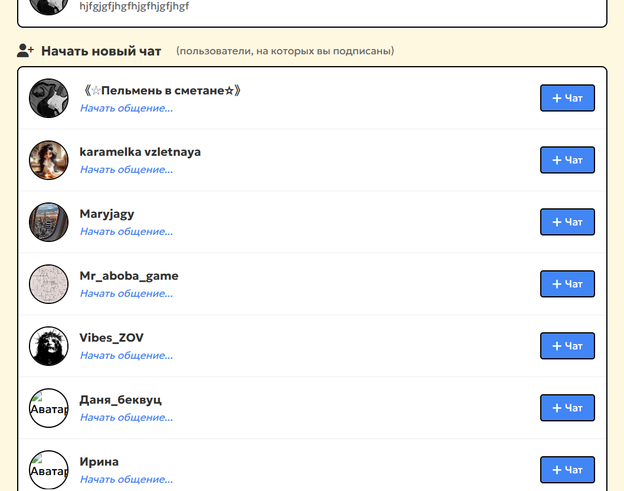Viewport: 624px width, 491px height.
Task: Click the add-user icon beside "Начать новый чат"
Action: click(24, 51)
